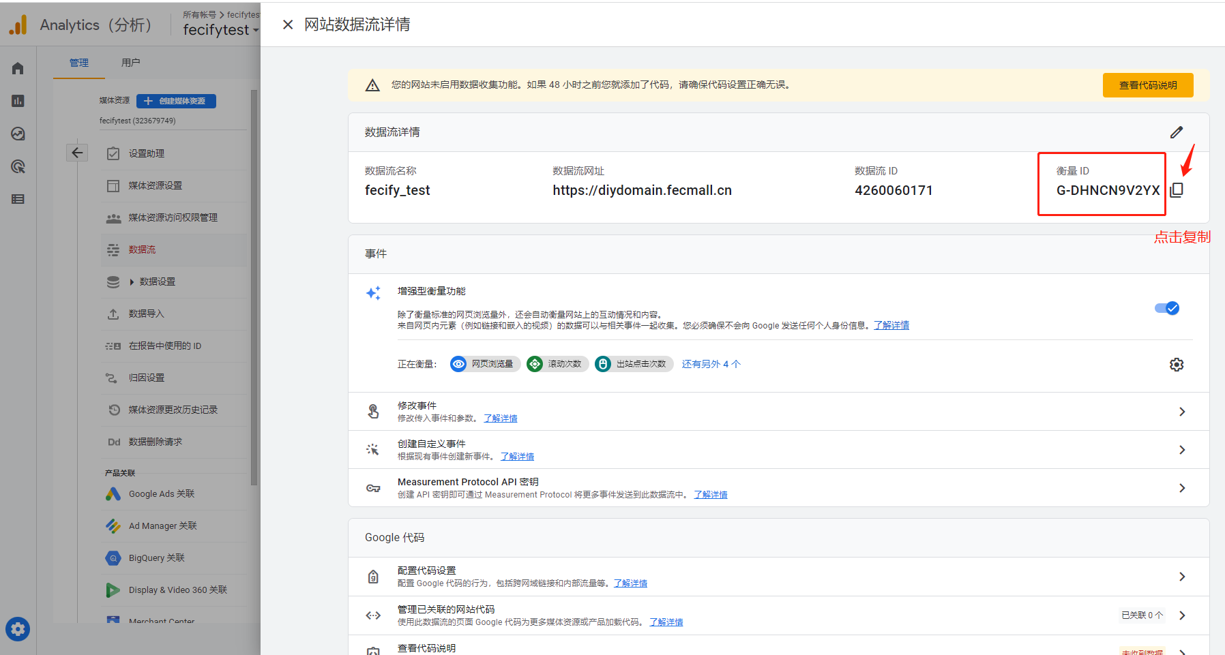Expand 配置代码设置 row chevron
Screen dimensions: 1225x655
(1182, 577)
